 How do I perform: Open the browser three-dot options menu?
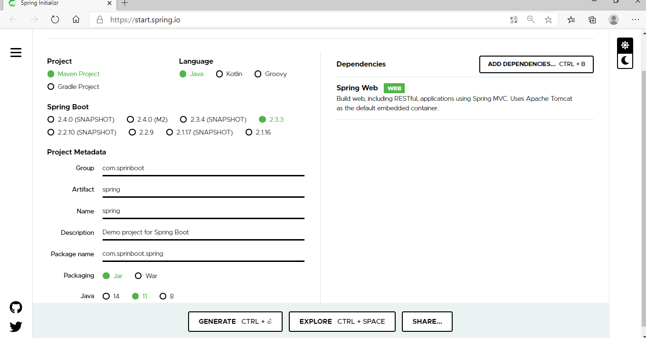tap(635, 19)
